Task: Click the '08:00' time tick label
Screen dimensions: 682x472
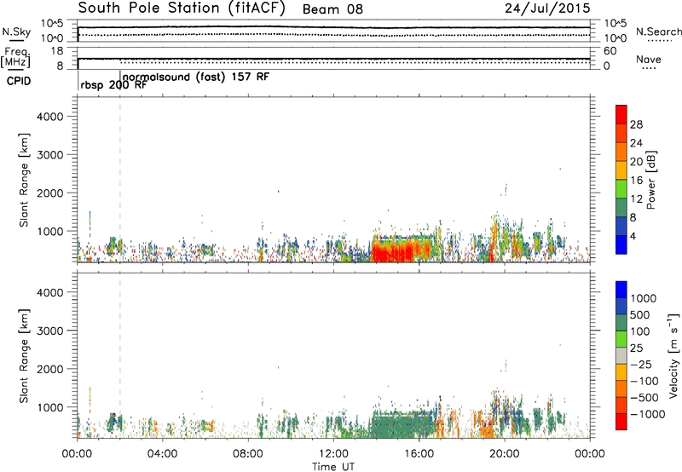Action: 248,454
